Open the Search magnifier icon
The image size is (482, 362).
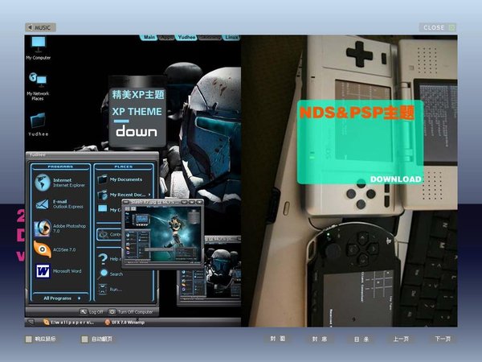click(104, 274)
